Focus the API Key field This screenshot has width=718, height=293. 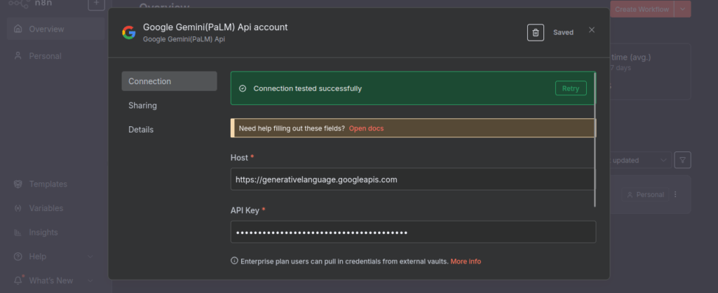coord(412,232)
